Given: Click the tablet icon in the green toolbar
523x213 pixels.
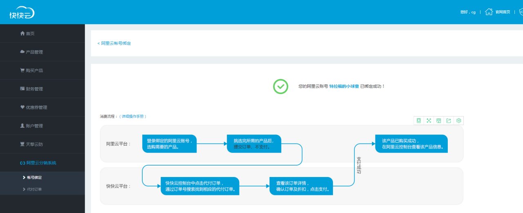Looking at the screenshot, I should coord(418,121).
